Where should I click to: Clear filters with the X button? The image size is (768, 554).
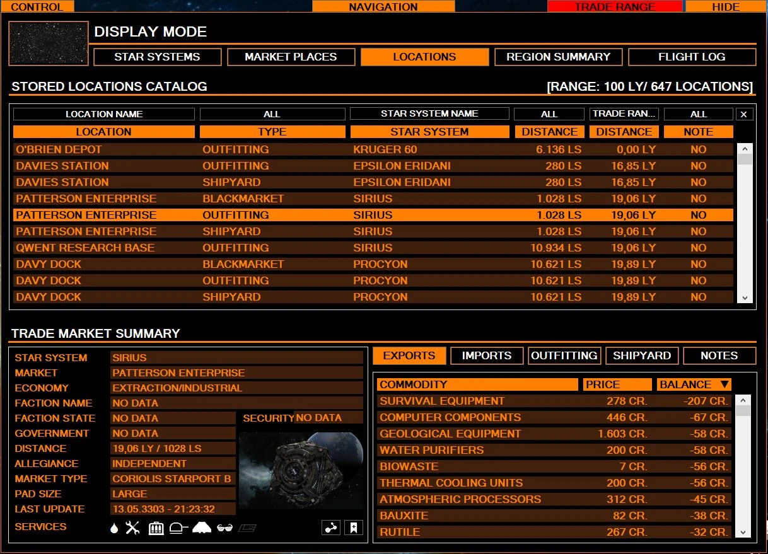(744, 114)
